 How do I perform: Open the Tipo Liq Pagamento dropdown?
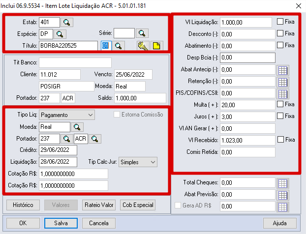coord(67,115)
